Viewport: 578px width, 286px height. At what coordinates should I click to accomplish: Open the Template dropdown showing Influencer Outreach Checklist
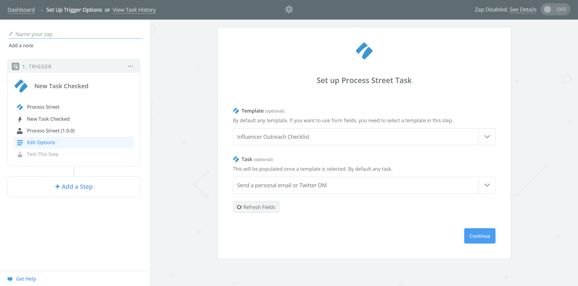pos(355,136)
